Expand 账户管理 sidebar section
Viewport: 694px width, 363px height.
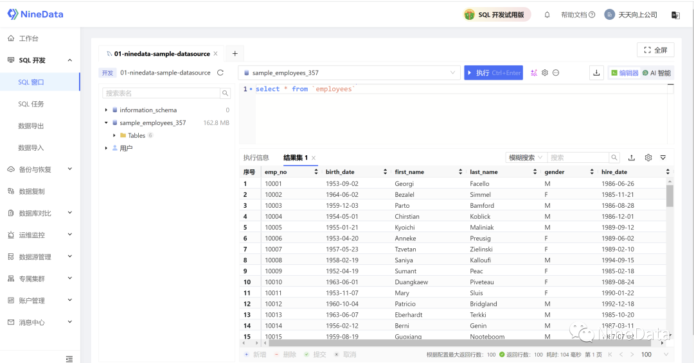69,300
